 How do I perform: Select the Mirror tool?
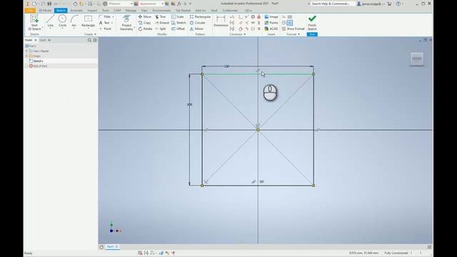(196, 29)
